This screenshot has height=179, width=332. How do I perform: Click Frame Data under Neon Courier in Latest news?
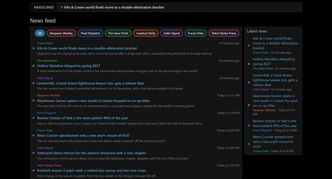tap(261, 151)
